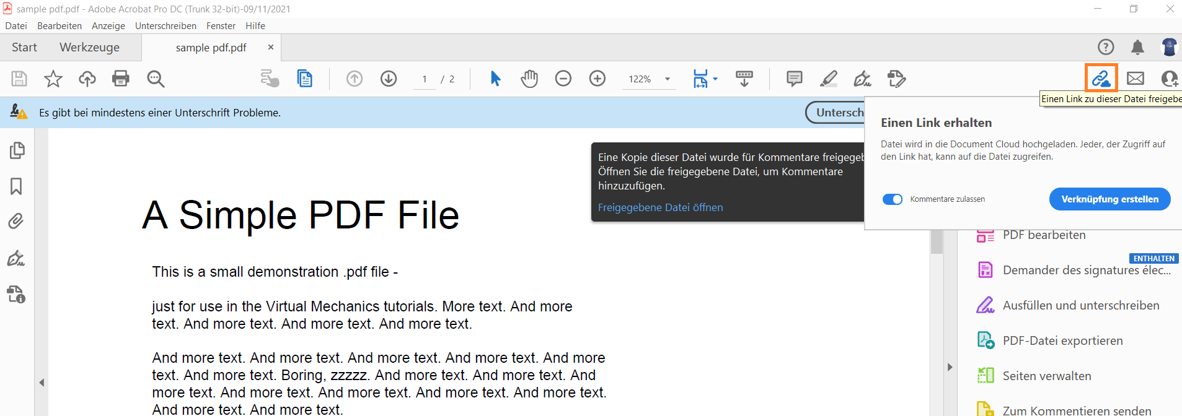Send file by email envelope icon

tap(1136, 79)
